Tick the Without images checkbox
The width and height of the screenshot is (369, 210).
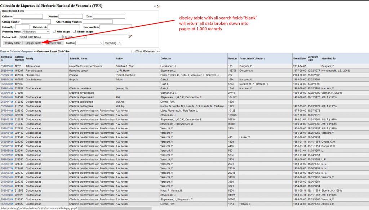click(74, 31)
